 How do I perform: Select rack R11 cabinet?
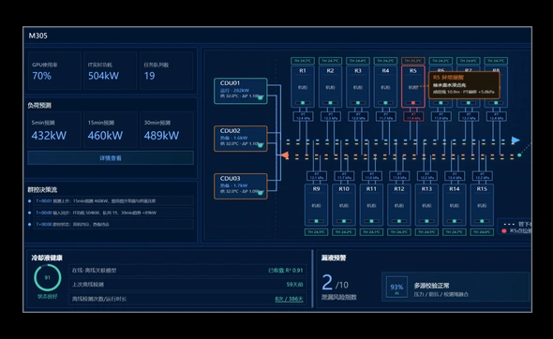(371, 205)
